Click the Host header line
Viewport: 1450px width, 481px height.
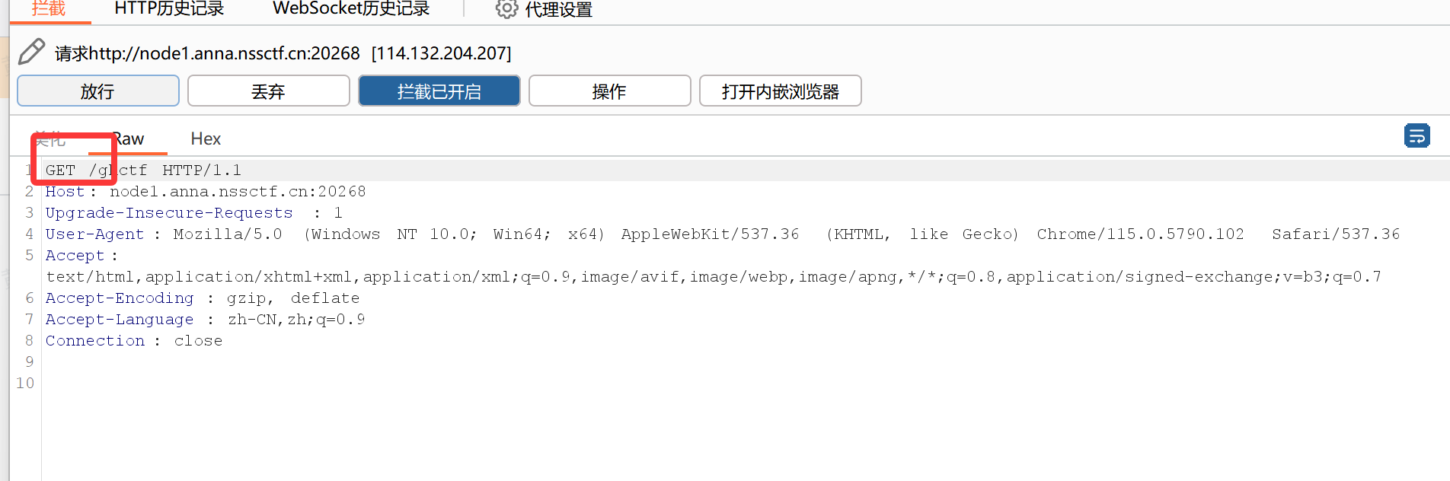[x=206, y=192]
